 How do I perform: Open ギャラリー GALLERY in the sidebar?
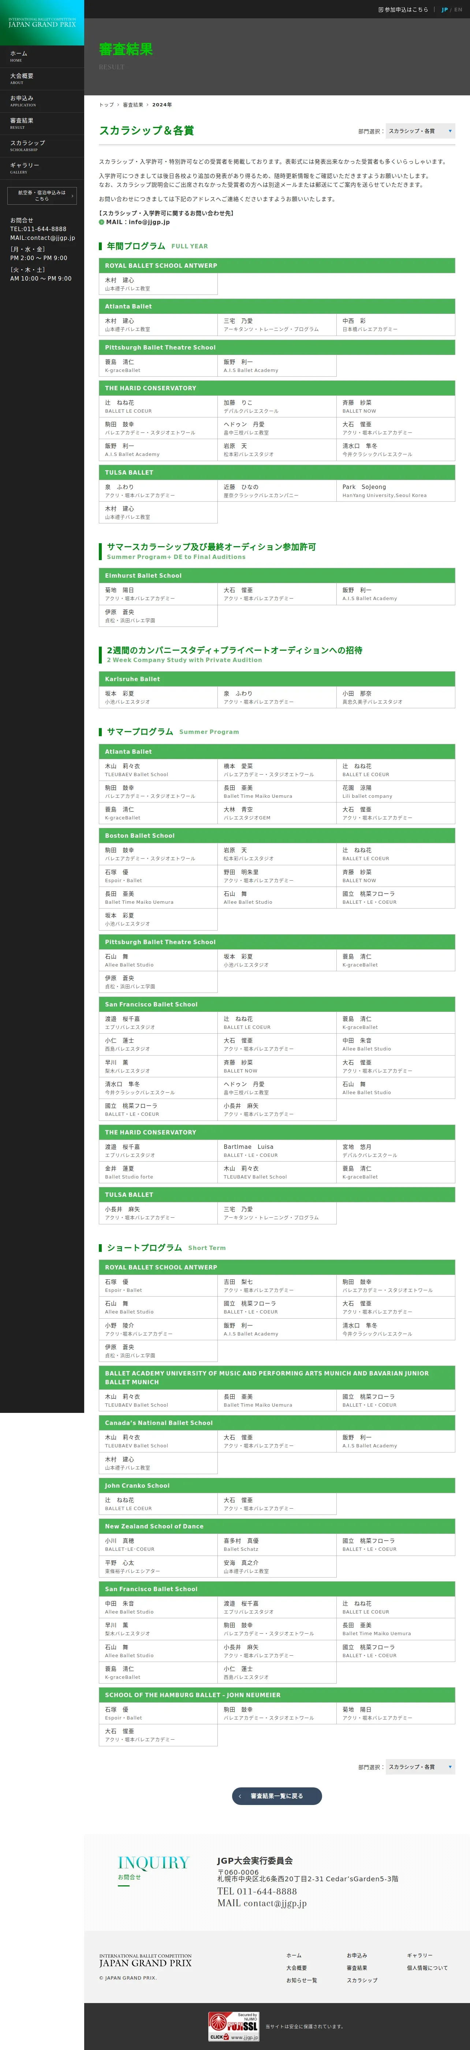[42, 168]
